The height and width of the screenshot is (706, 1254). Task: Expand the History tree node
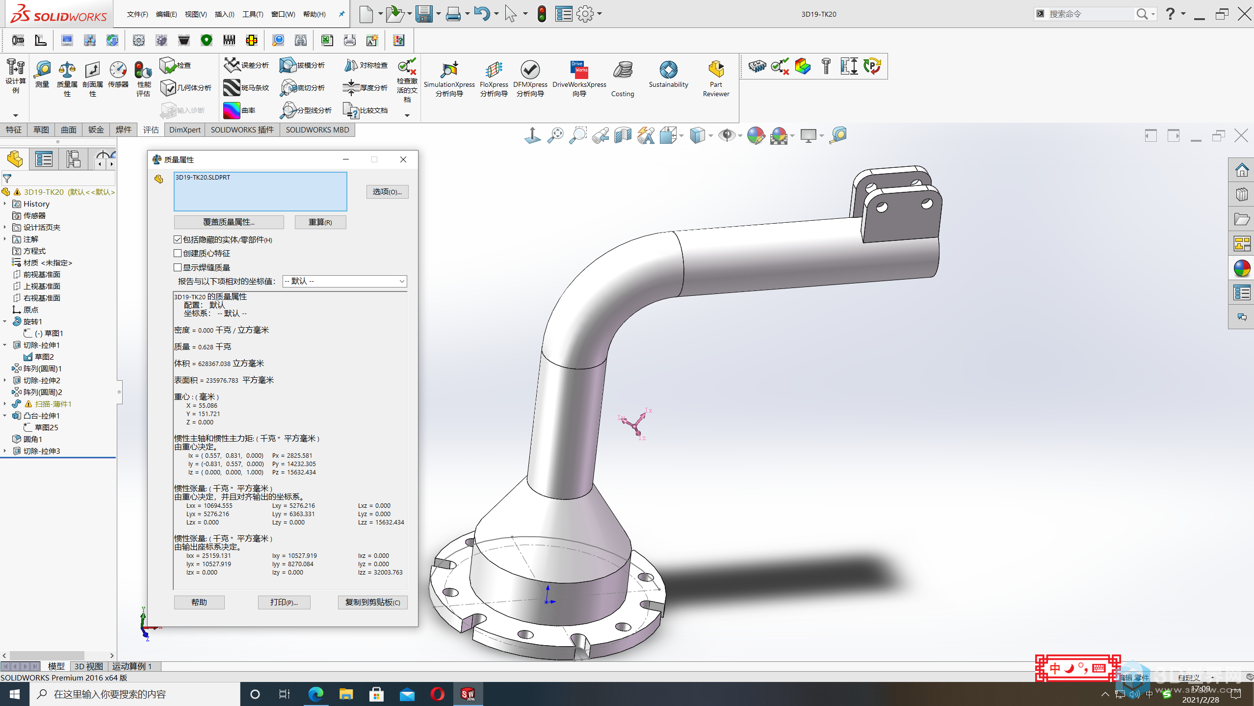coord(5,204)
